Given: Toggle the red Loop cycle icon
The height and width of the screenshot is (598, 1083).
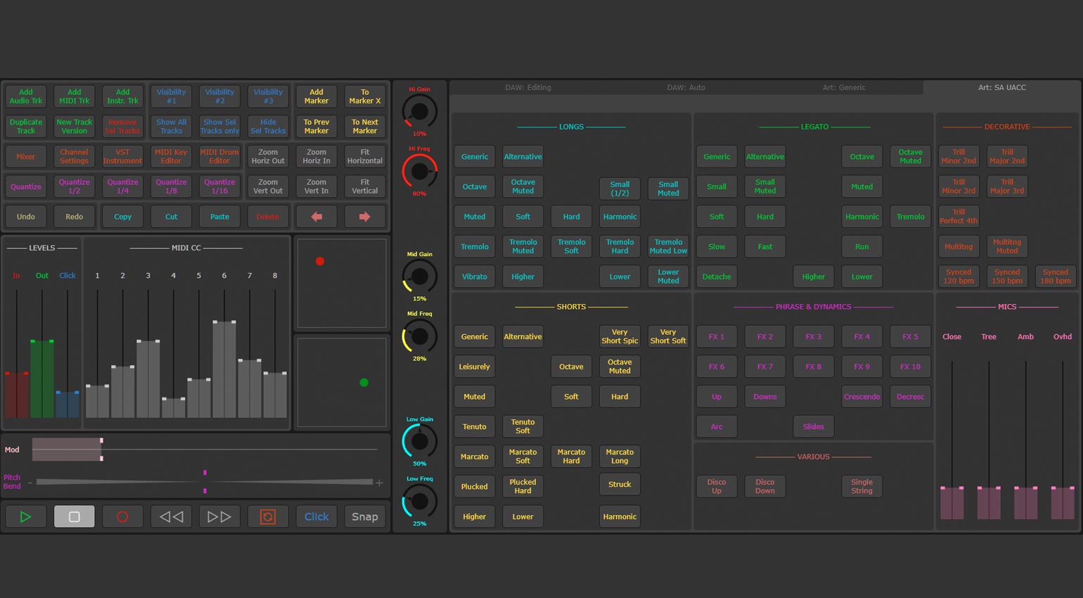Looking at the screenshot, I should tap(268, 516).
